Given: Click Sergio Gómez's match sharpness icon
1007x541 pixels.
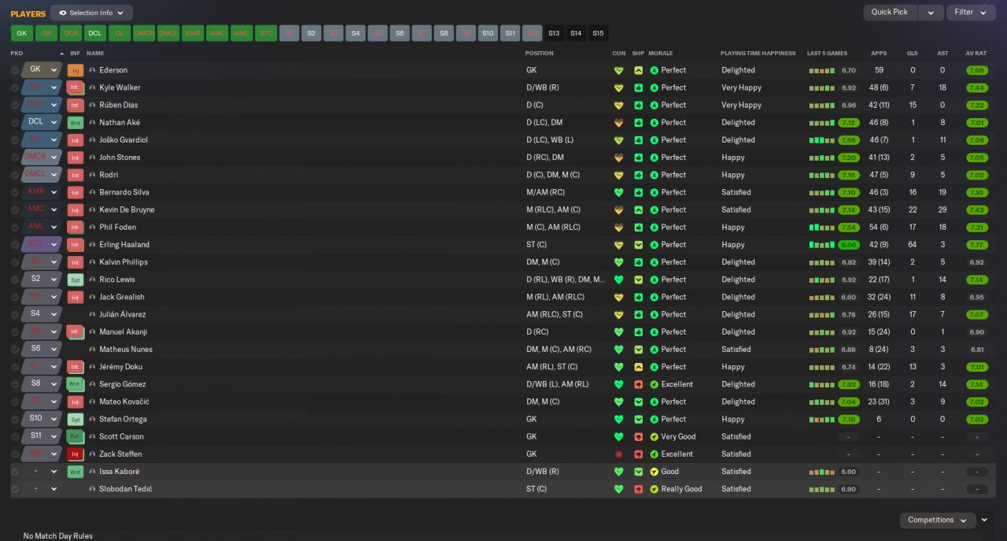Looking at the screenshot, I should pyautogui.click(x=638, y=384).
